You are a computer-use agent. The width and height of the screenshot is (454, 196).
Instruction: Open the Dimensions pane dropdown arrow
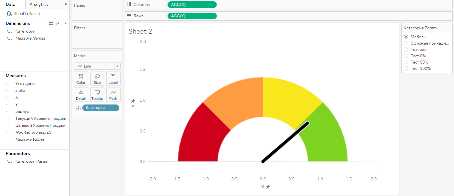(x=66, y=23)
